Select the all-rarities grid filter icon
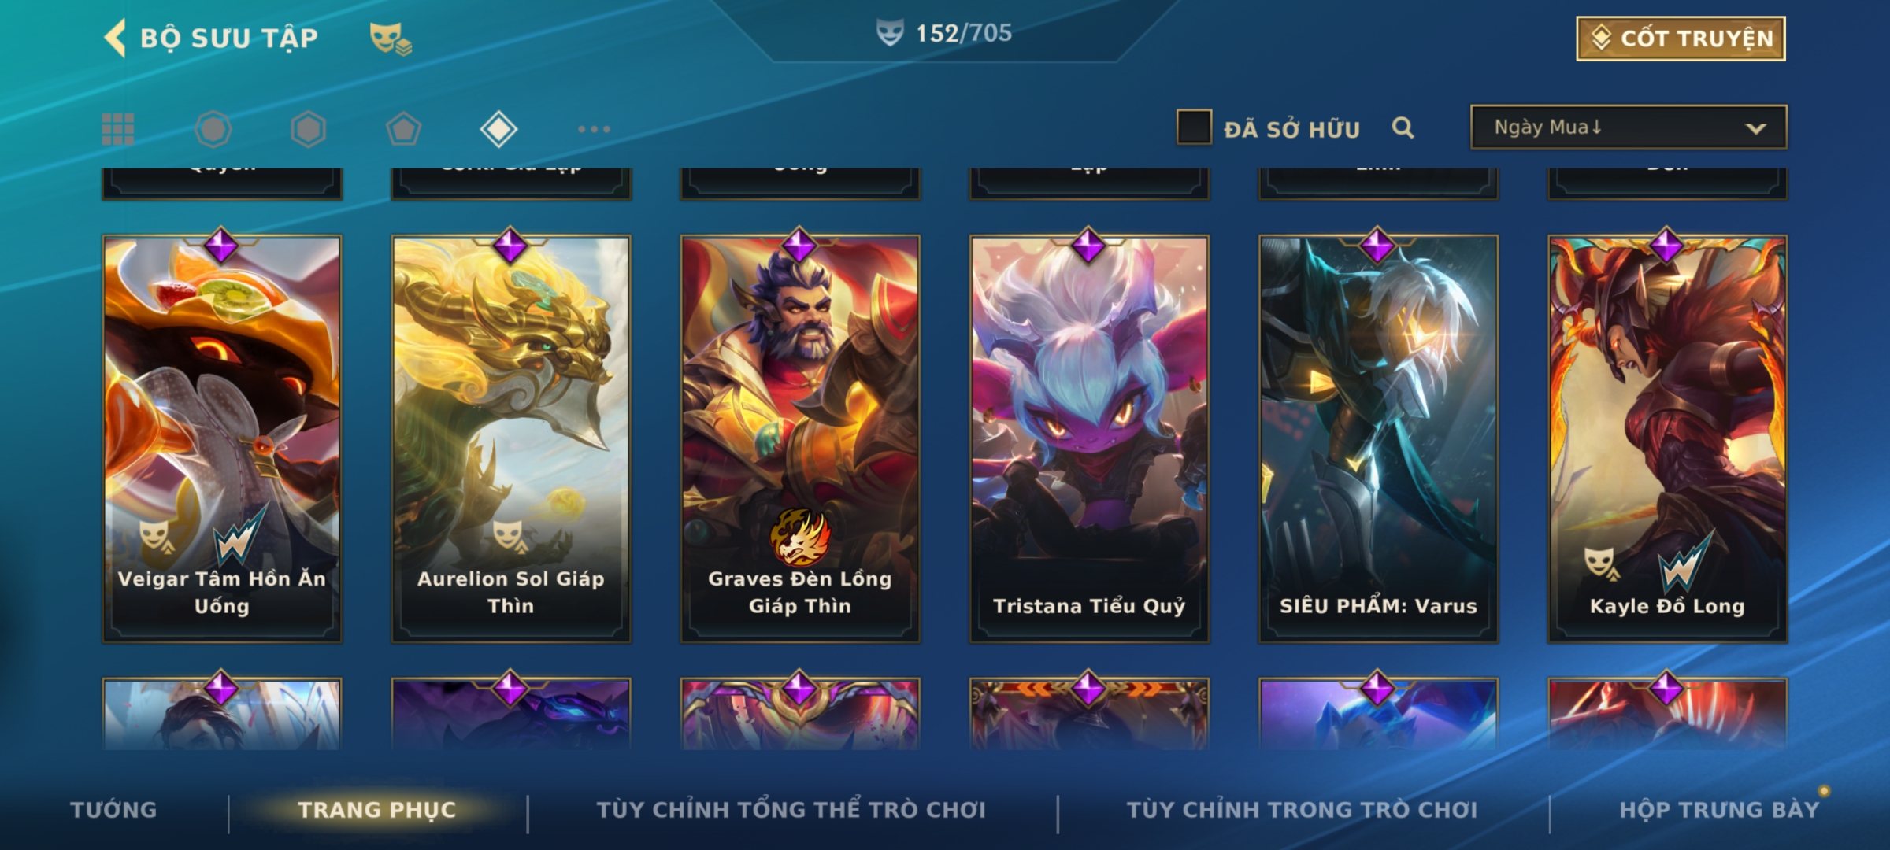The image size is (1890, 850). [118, 129]
